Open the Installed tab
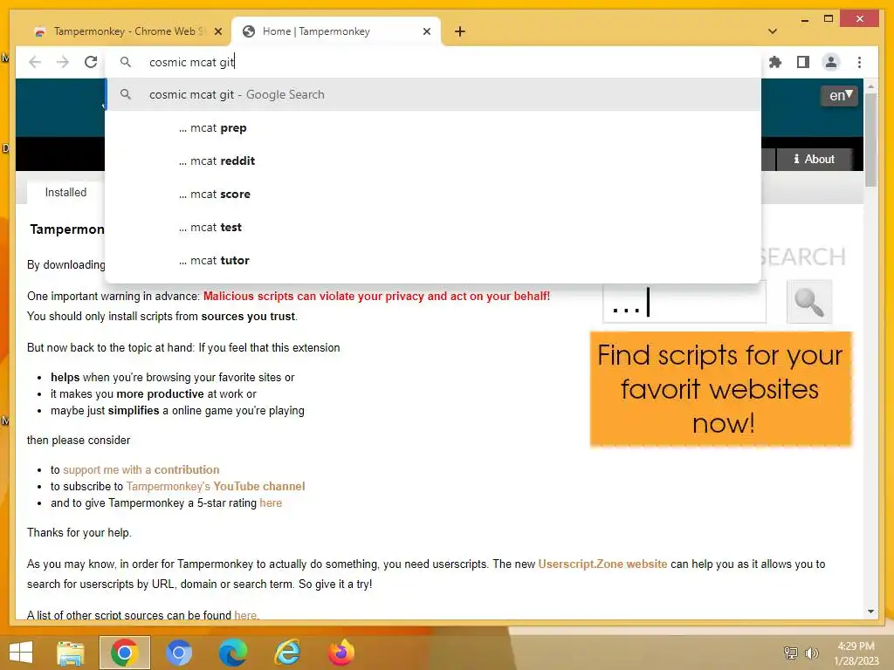This screenshot has height=670, width=894. point(66,193)
